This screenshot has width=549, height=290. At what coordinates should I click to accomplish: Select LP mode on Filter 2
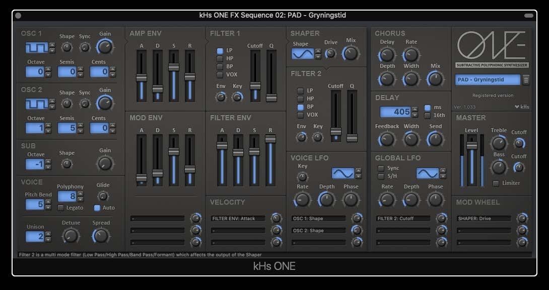[x=300, y=91]
